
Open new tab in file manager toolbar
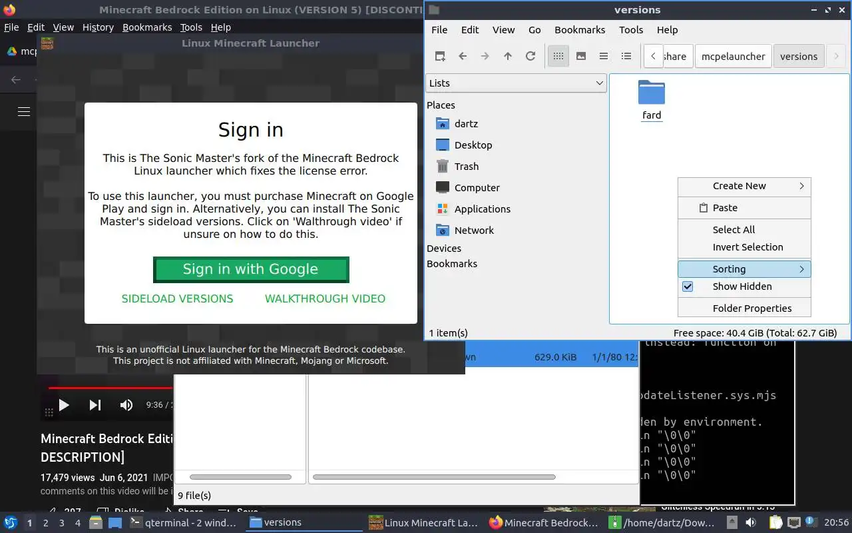point(440,56)
